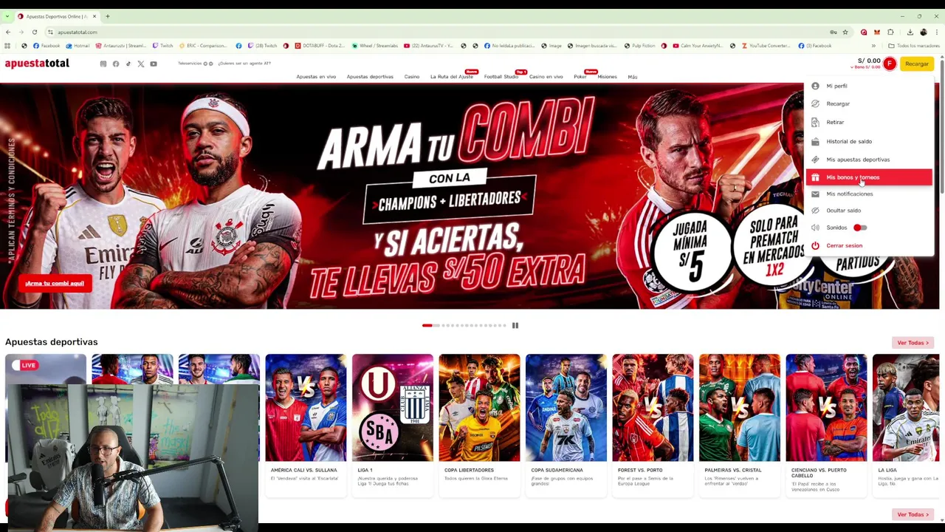Open new browser tab with plus icon
945x532 pixels.
(107, 16)
